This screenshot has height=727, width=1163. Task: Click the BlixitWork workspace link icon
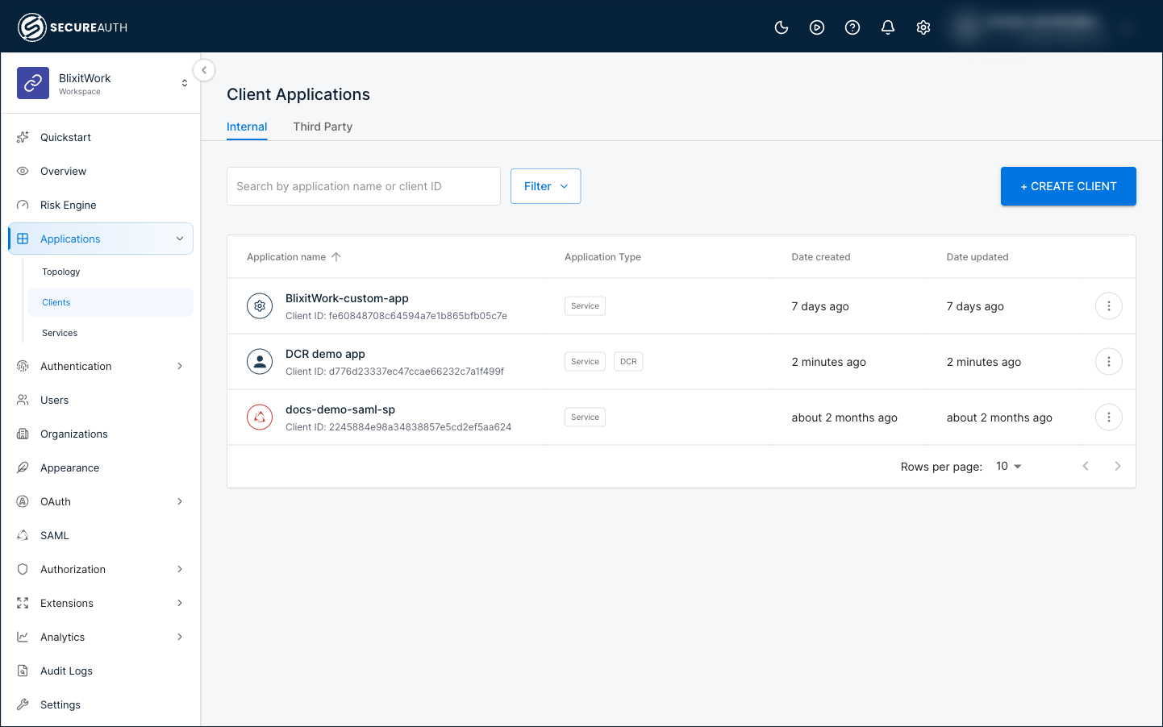(33, 83)
